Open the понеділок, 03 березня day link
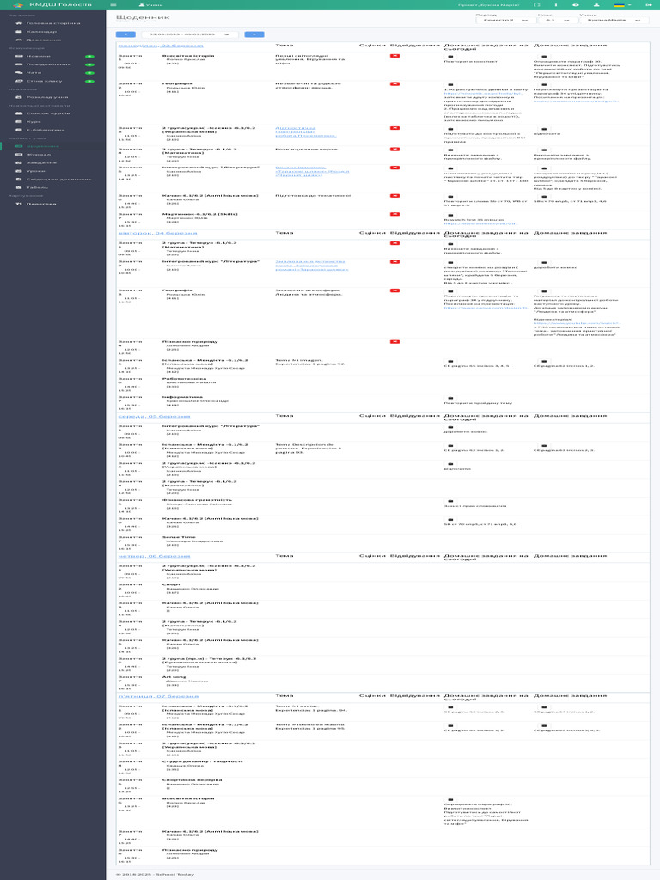Viewport: 660px width, 880px height. 161,46
